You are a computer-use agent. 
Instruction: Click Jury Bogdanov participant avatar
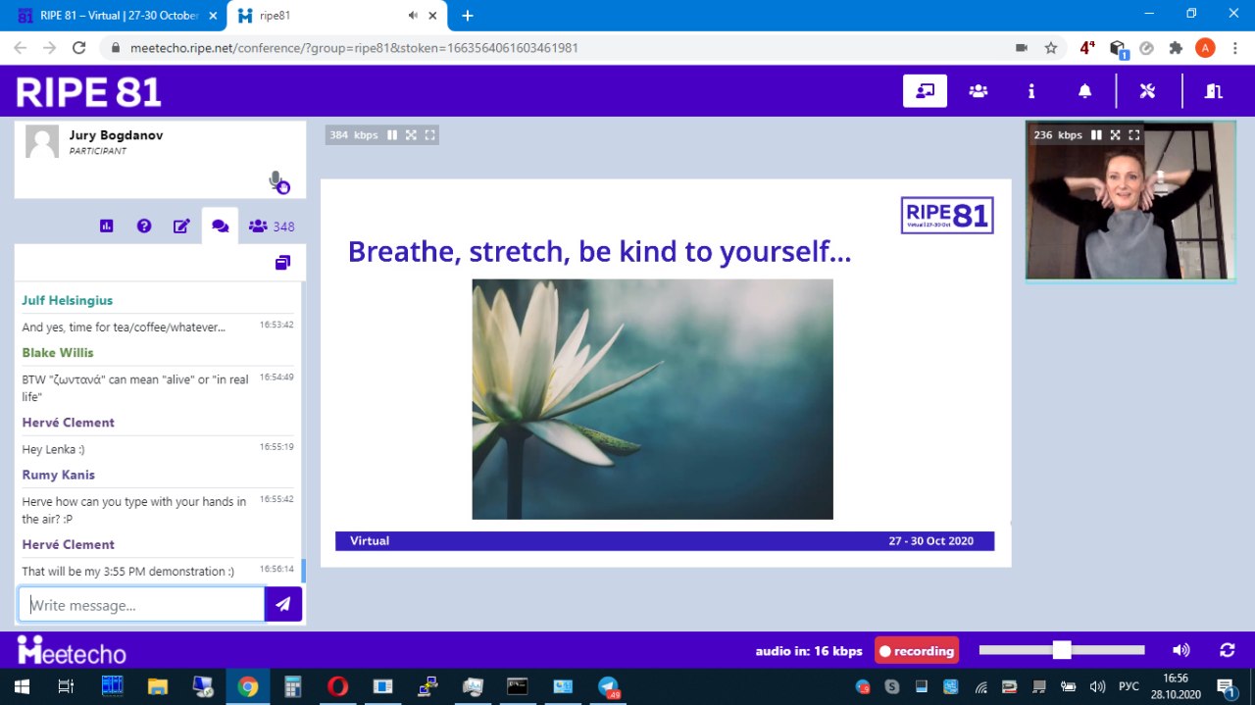(x=42, y=141)
